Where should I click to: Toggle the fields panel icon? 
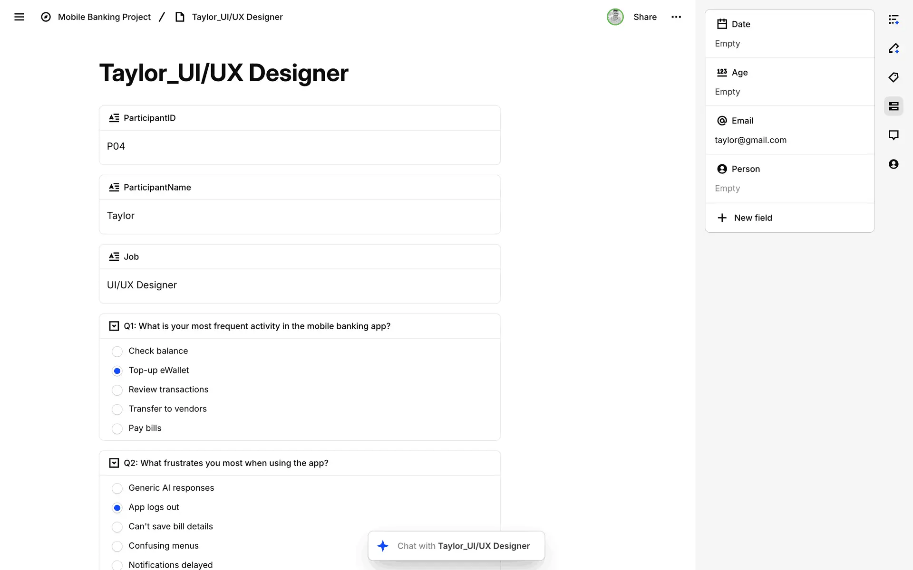pos(894,106)
